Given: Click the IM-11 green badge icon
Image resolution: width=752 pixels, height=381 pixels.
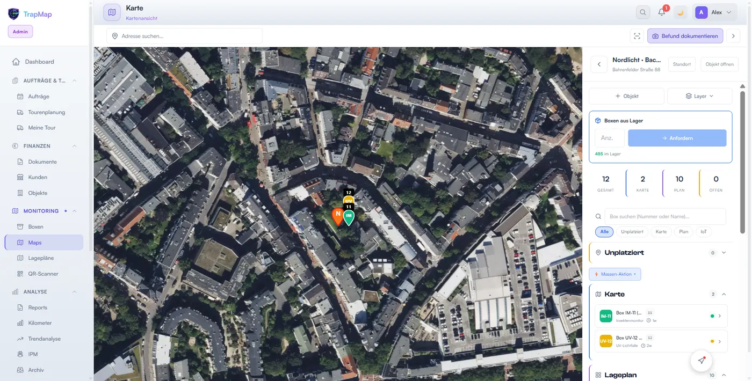Looking at the screenshot, I should [606, 316].
